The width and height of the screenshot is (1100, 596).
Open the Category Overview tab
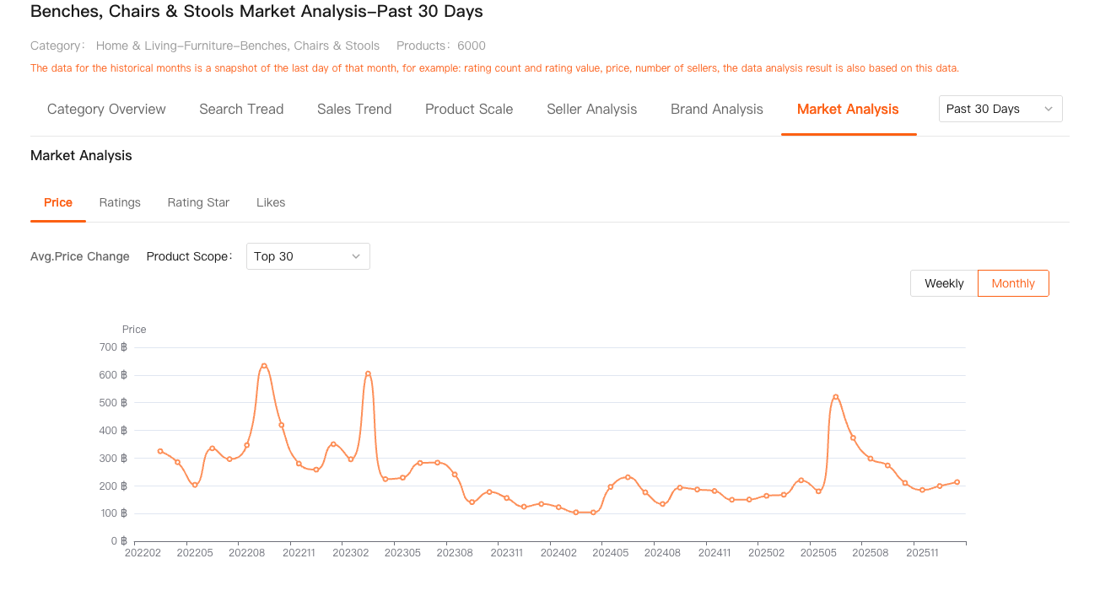[106, 110]
